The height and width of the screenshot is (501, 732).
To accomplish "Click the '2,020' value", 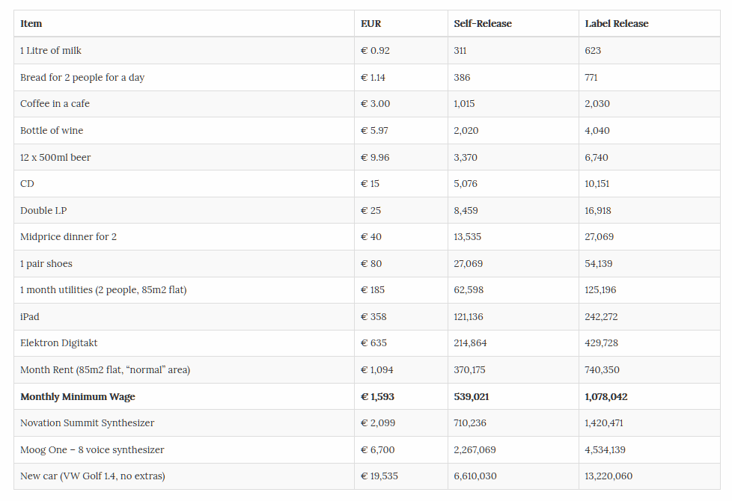I will [x=466, y=131].
